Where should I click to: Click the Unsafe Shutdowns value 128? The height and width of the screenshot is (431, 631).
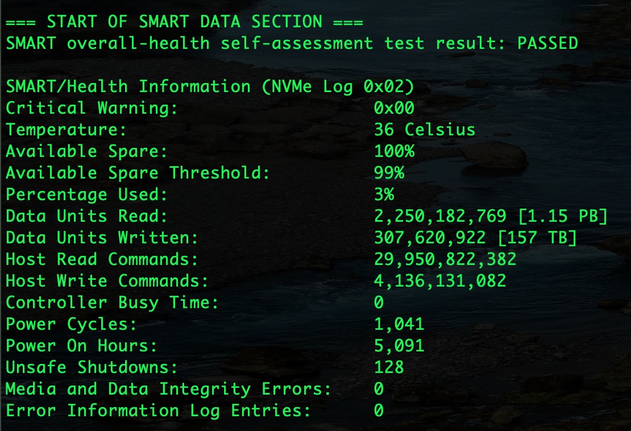389,367
